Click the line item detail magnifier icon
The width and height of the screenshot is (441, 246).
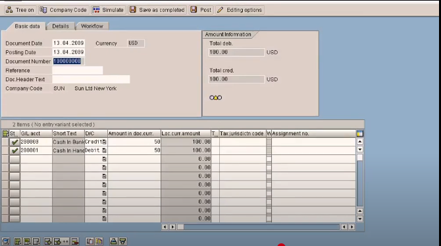point(6,241)
